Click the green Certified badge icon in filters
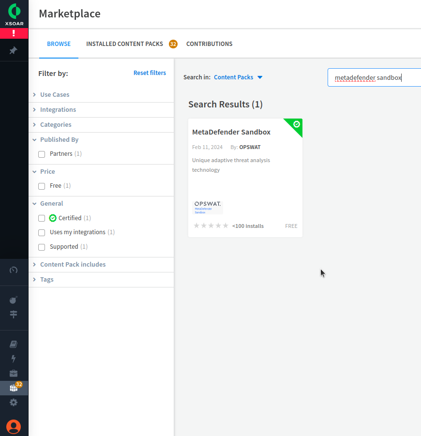The image size is (421, 436). point(53,218)
